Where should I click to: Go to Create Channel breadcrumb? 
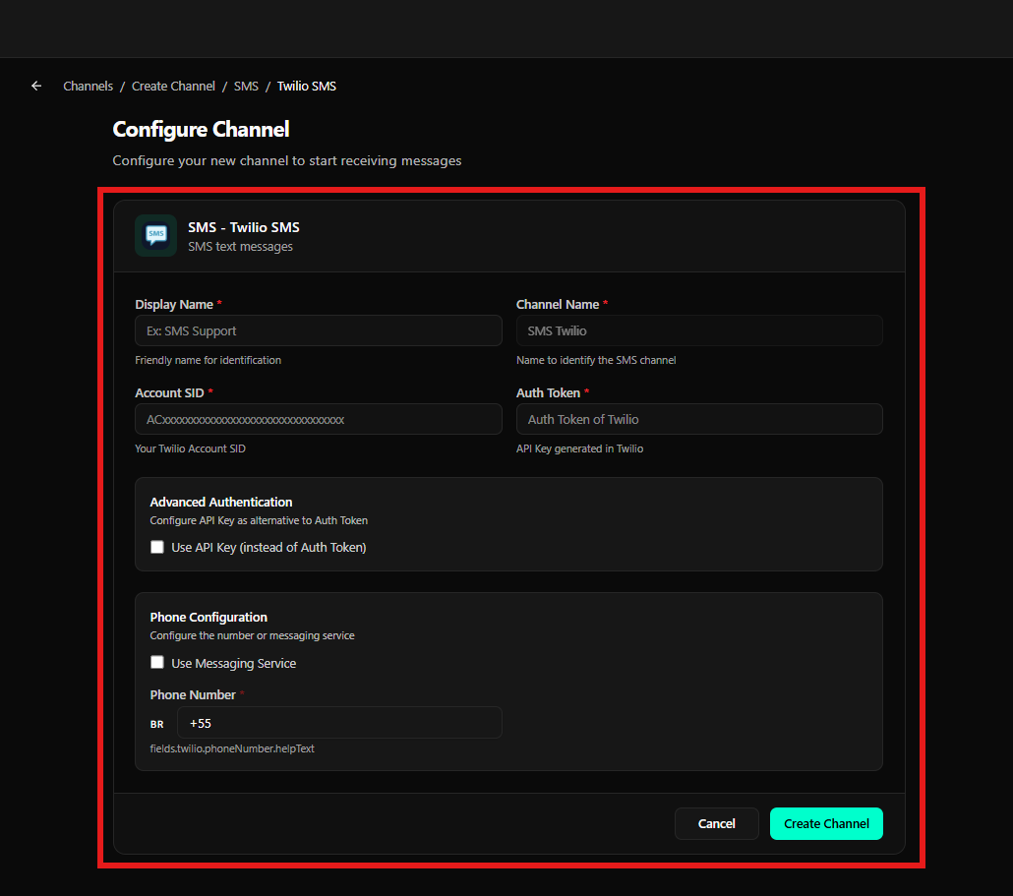click(x=173, y=86)
